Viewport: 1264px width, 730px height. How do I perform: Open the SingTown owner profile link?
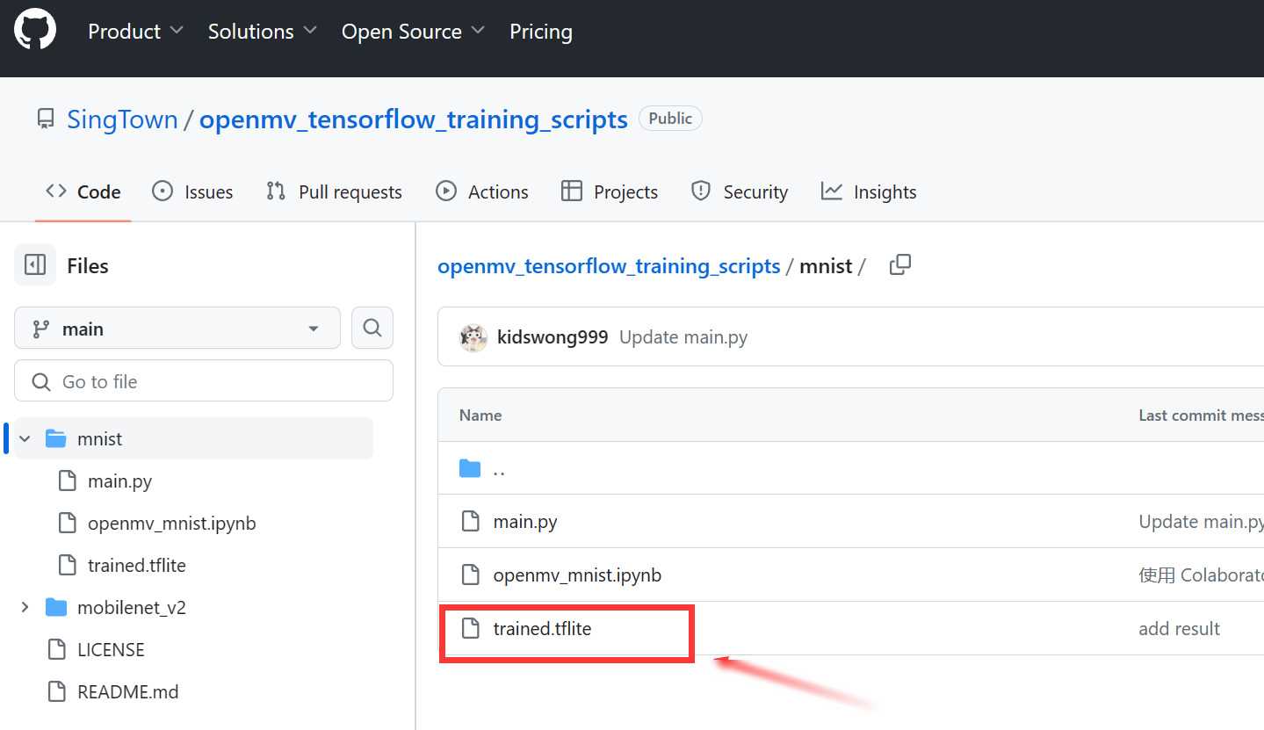[x=122, y=119]
